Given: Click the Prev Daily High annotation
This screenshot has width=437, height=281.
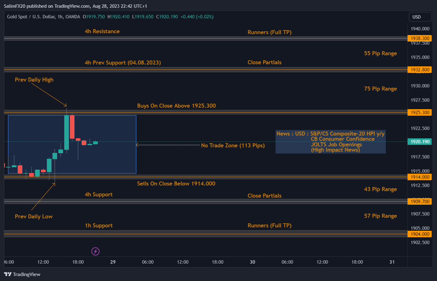Looking at the screenshot, I should coord(34,80).
